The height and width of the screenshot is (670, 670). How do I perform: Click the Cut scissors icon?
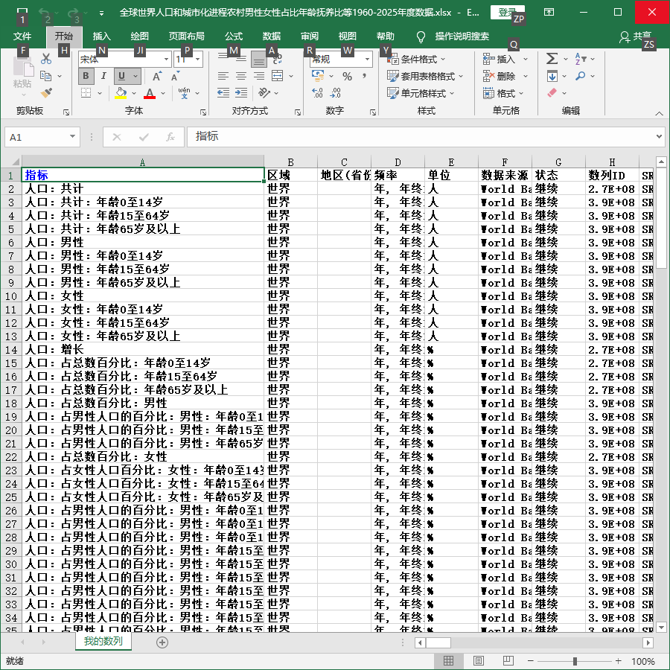pyautogui.click(x=46, y=59)
